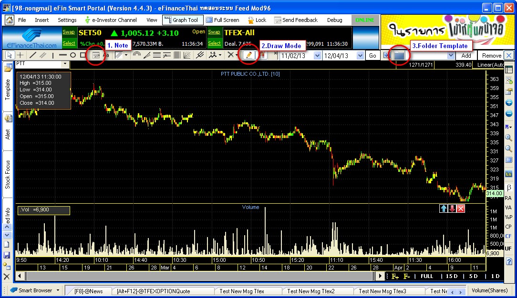Image resolution: width=517 pixels, height=298 pixels.
Task: Click the Send Feedback button
Action: pos(296,20)
